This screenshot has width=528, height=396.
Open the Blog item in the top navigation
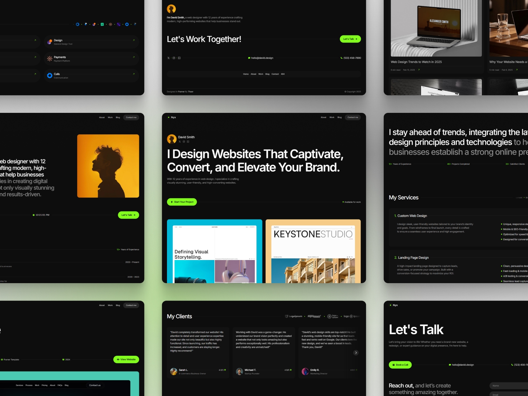coord(339,117)
